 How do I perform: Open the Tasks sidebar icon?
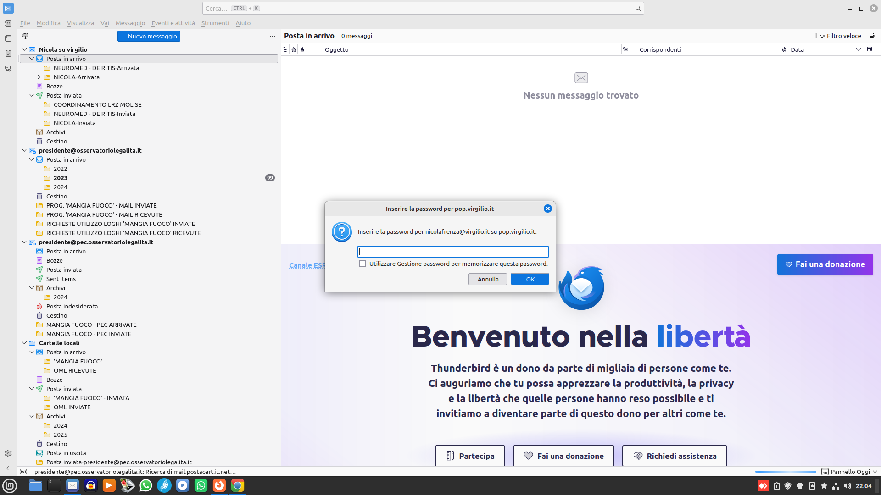coord(8,54)
